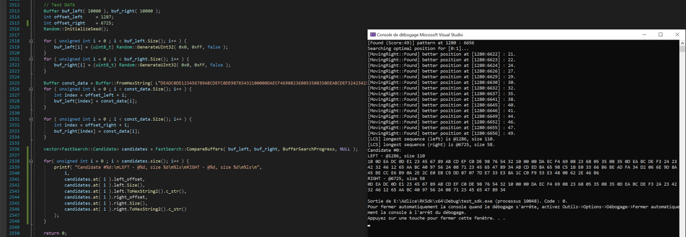Click the debug console window app icon
The height and width of the screenshot is (237, 686).
372,35
